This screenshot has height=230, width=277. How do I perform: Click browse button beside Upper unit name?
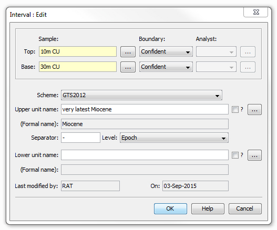tap(254, 109)
